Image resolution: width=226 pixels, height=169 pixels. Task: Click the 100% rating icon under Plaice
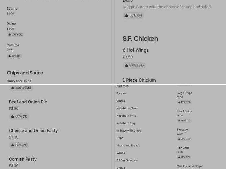click(15, 34)
